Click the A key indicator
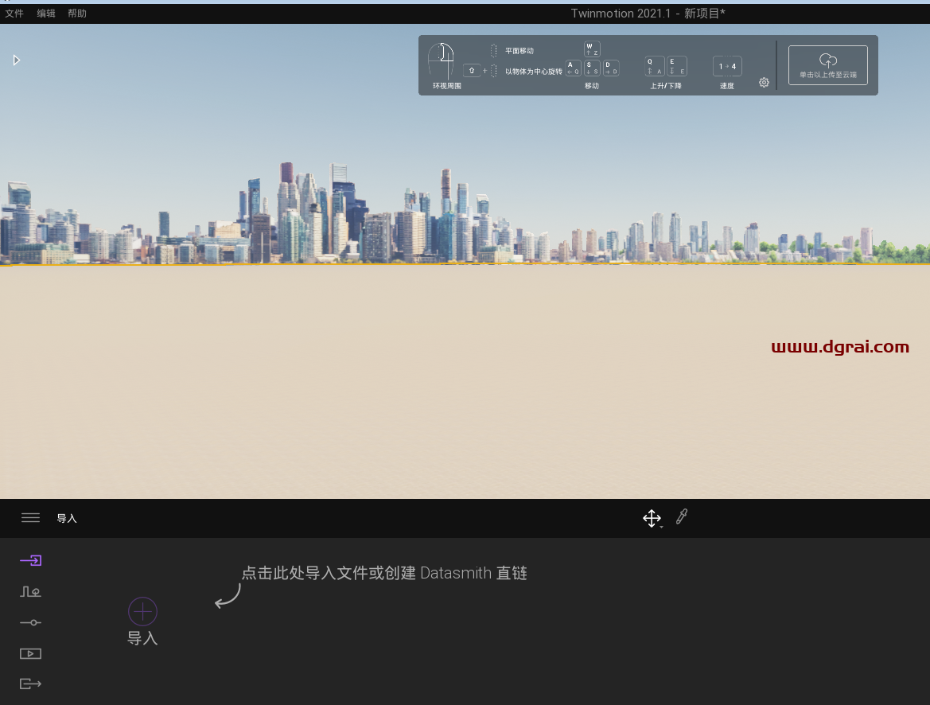Image resolution: width=930 pixels, height=705 pixels. [573, 68]
